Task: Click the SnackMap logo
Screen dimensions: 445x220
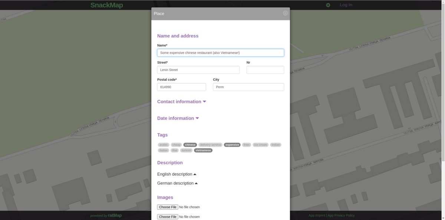Action: pyautogui.click(x=106, y=5)
